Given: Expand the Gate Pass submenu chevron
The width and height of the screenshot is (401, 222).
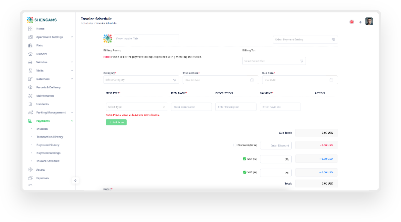Looking at the screenshot, I should (72, 79).
